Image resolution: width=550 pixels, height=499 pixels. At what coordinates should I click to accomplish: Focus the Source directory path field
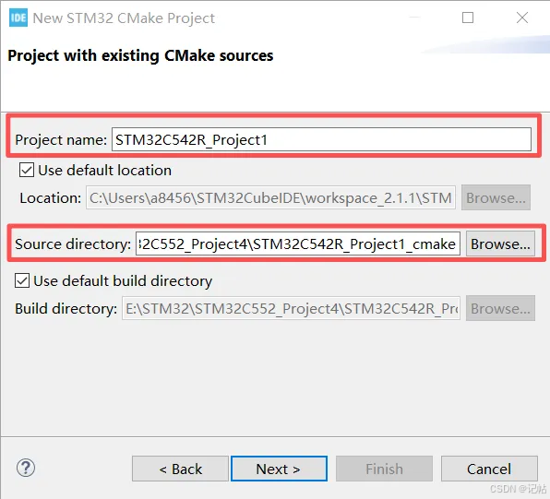tap(298, 244)
